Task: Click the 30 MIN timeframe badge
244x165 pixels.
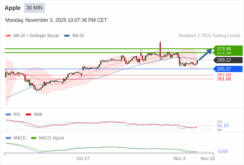Action: 34,8
